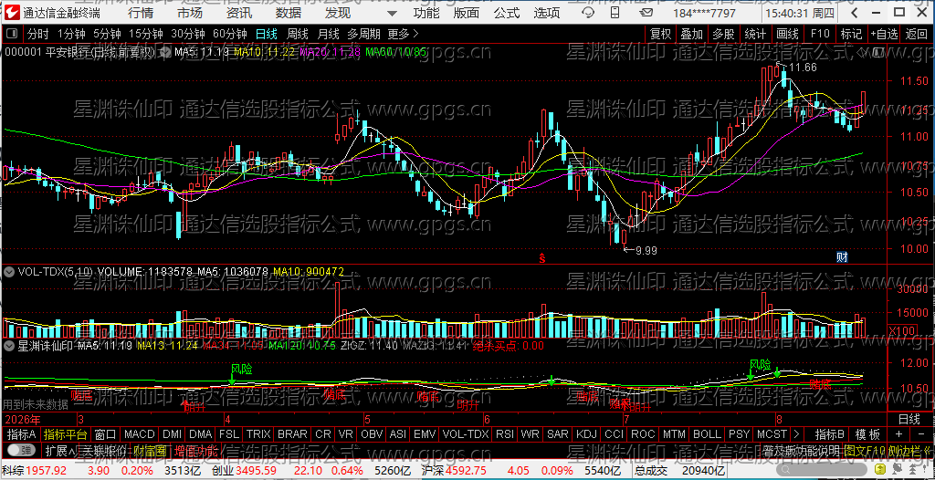
Task: Click the 多股 button
Action: (724, 35)
